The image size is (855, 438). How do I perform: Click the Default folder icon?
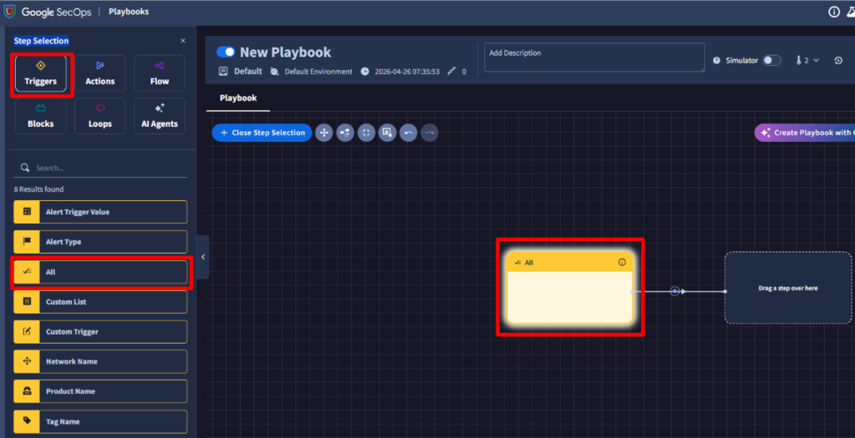pyautogui.click(x=223, y=72)
